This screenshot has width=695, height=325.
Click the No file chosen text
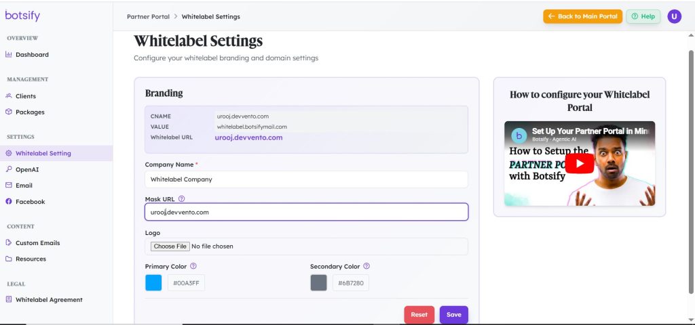click(212, 246)
